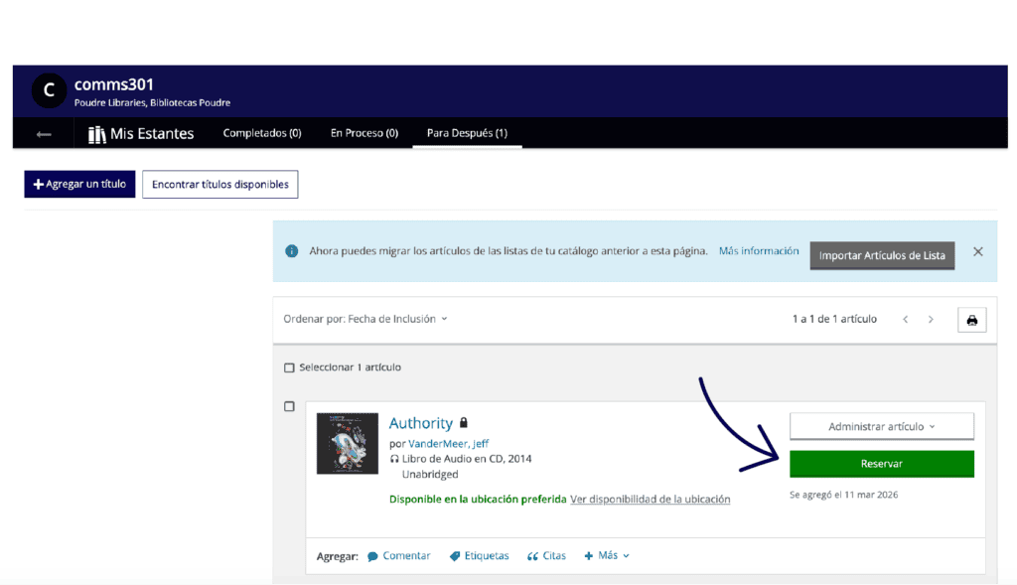Open the Ordenar por sort dropdown

(365, 319)
